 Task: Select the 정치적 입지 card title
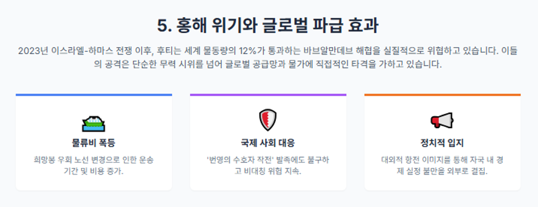click(x=443, y=143)
